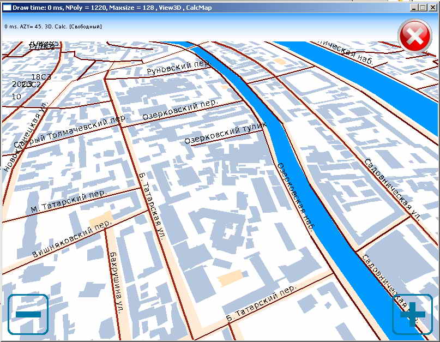Minimize the map viewer window
Viewport: 440px width, 342px height.
(x=413, y=8)
